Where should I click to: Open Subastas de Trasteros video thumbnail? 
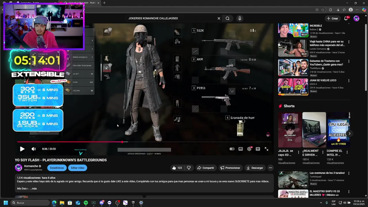pyautogui.click(x=293, y=68)
